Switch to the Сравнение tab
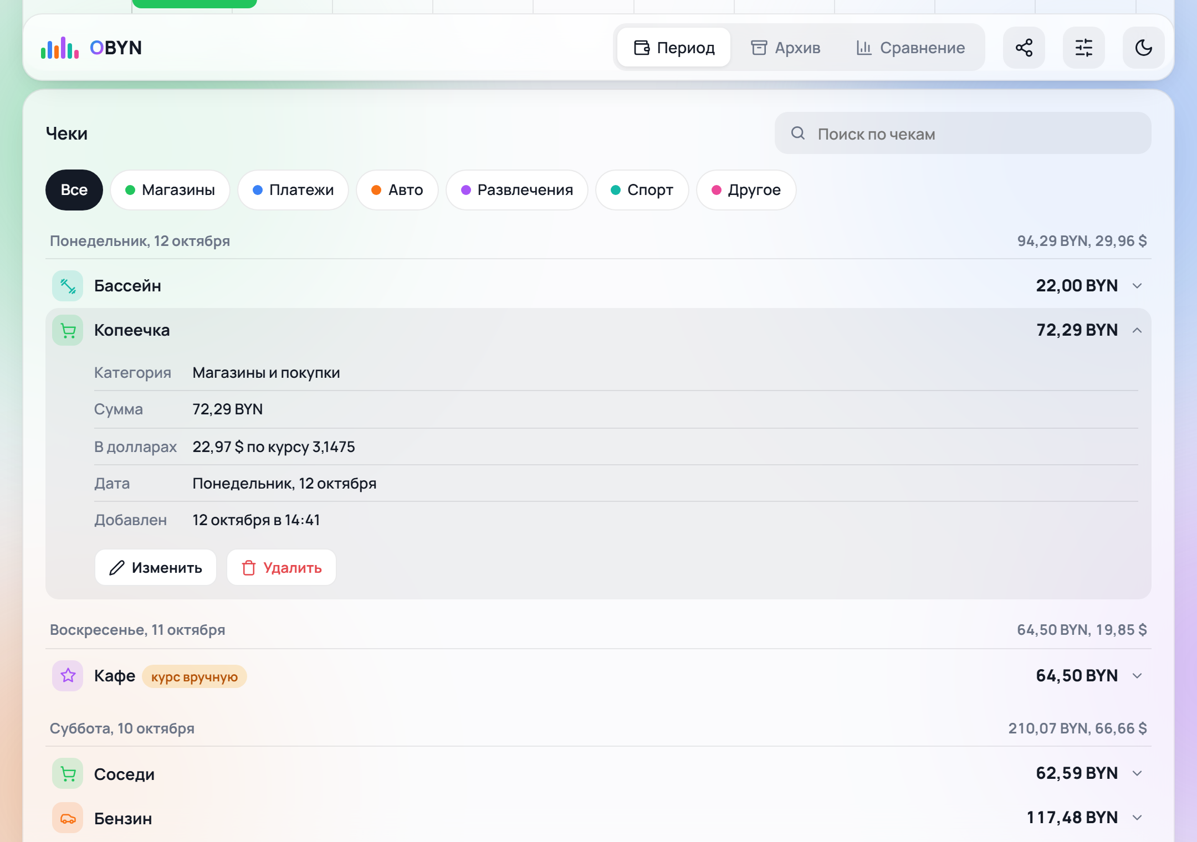This screenshot has width=1197, height=842. click(910, 48)
